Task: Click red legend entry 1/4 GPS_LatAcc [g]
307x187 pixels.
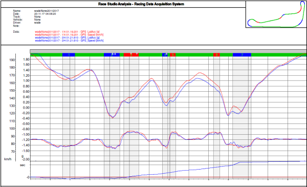Action: 67,32
